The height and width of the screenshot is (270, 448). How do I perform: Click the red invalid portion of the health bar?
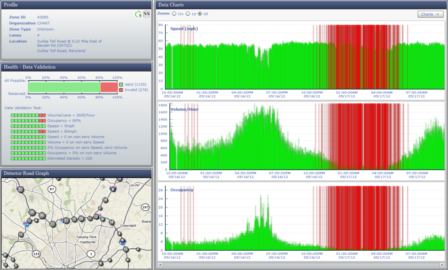point(109,87)
